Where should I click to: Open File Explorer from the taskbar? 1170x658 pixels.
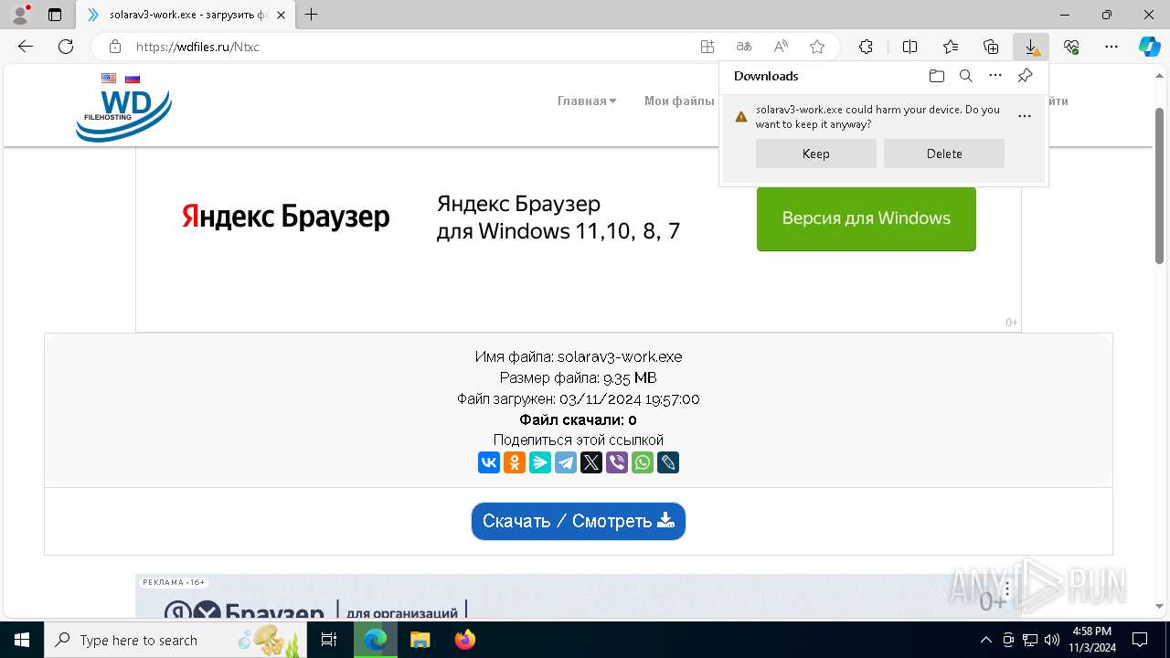coord(420,640)
